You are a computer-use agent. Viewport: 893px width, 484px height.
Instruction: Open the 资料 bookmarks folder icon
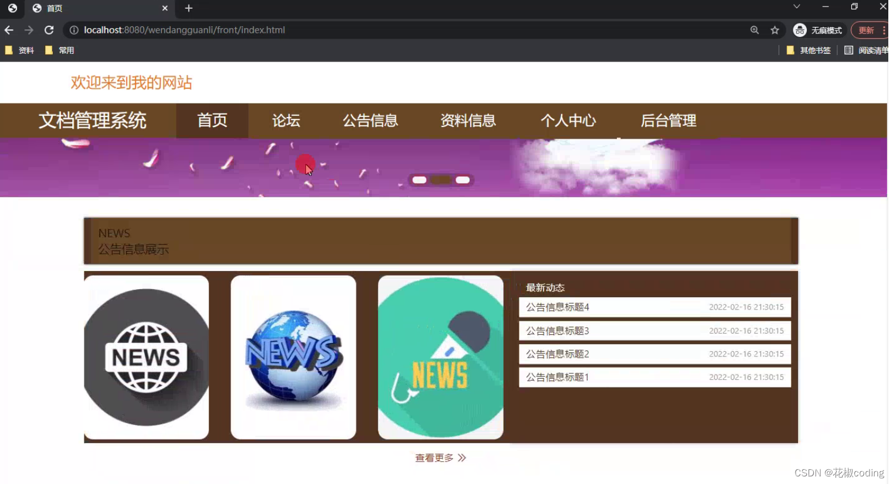coord(9,50)
